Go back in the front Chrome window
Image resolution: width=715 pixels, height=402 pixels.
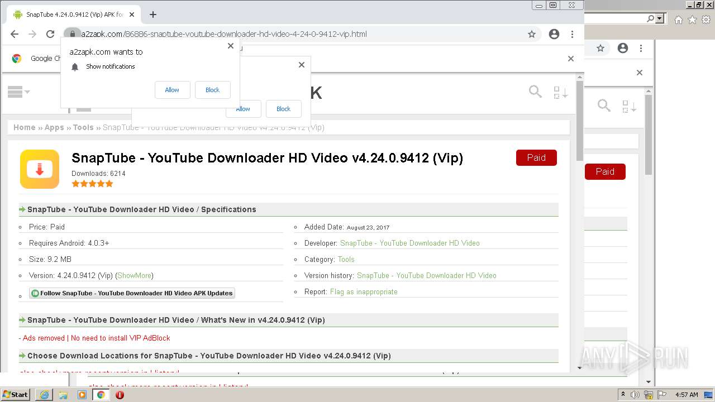coord(15,34)
